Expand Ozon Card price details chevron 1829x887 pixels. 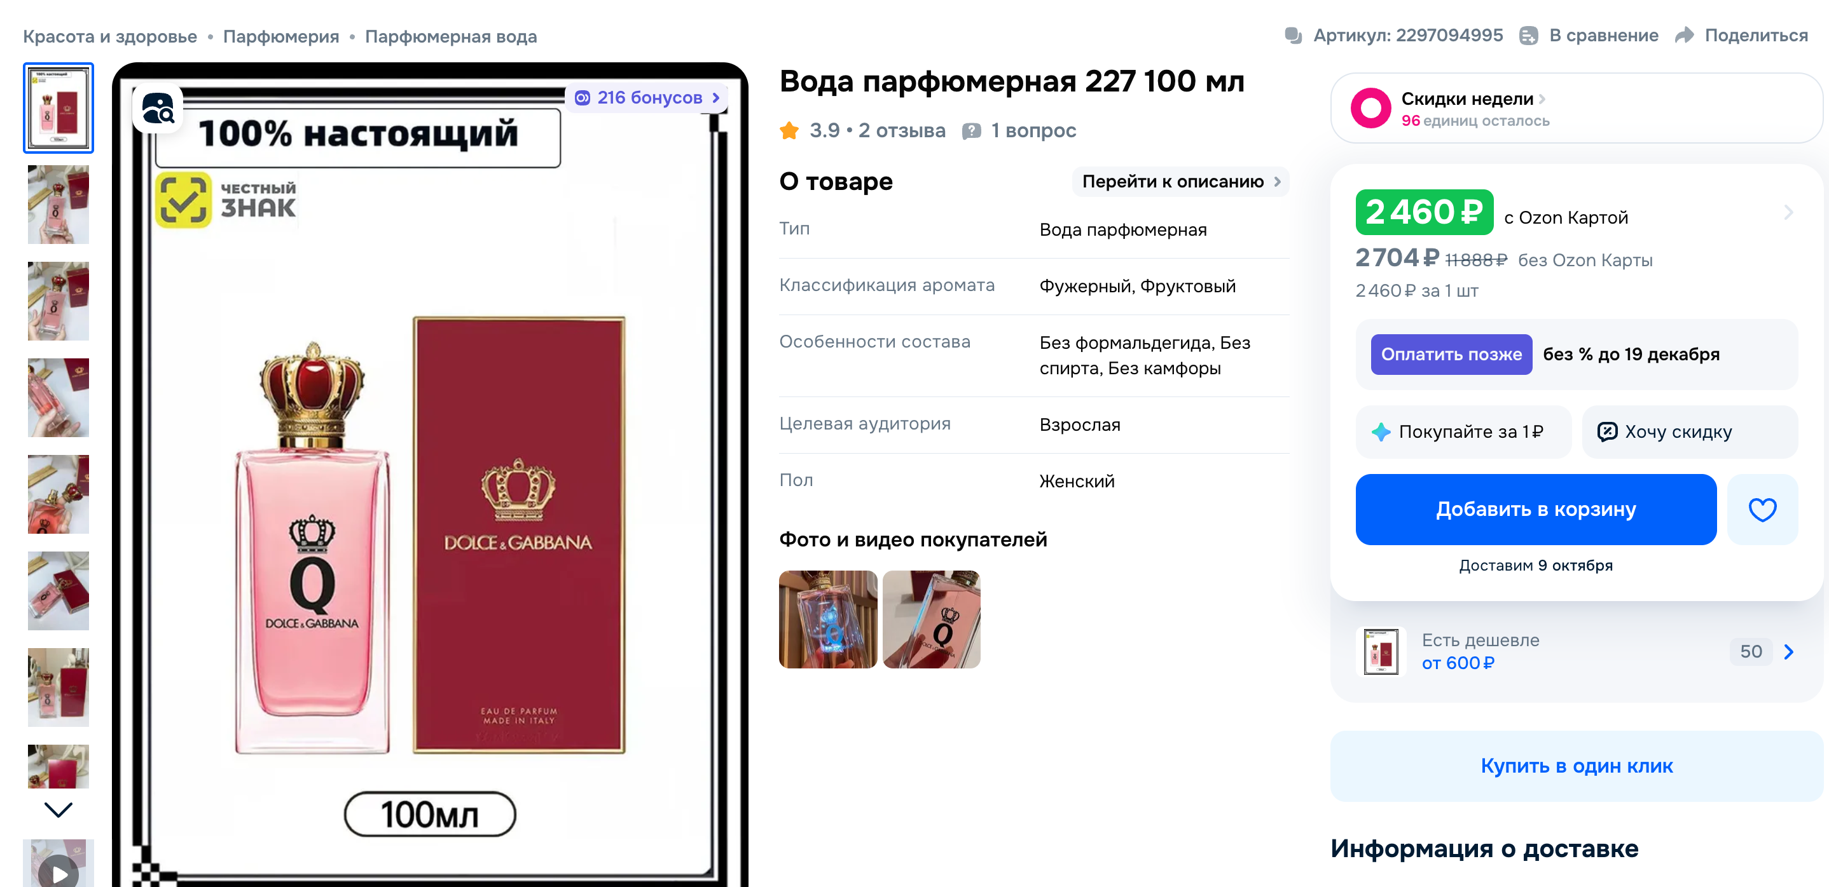1788,212
